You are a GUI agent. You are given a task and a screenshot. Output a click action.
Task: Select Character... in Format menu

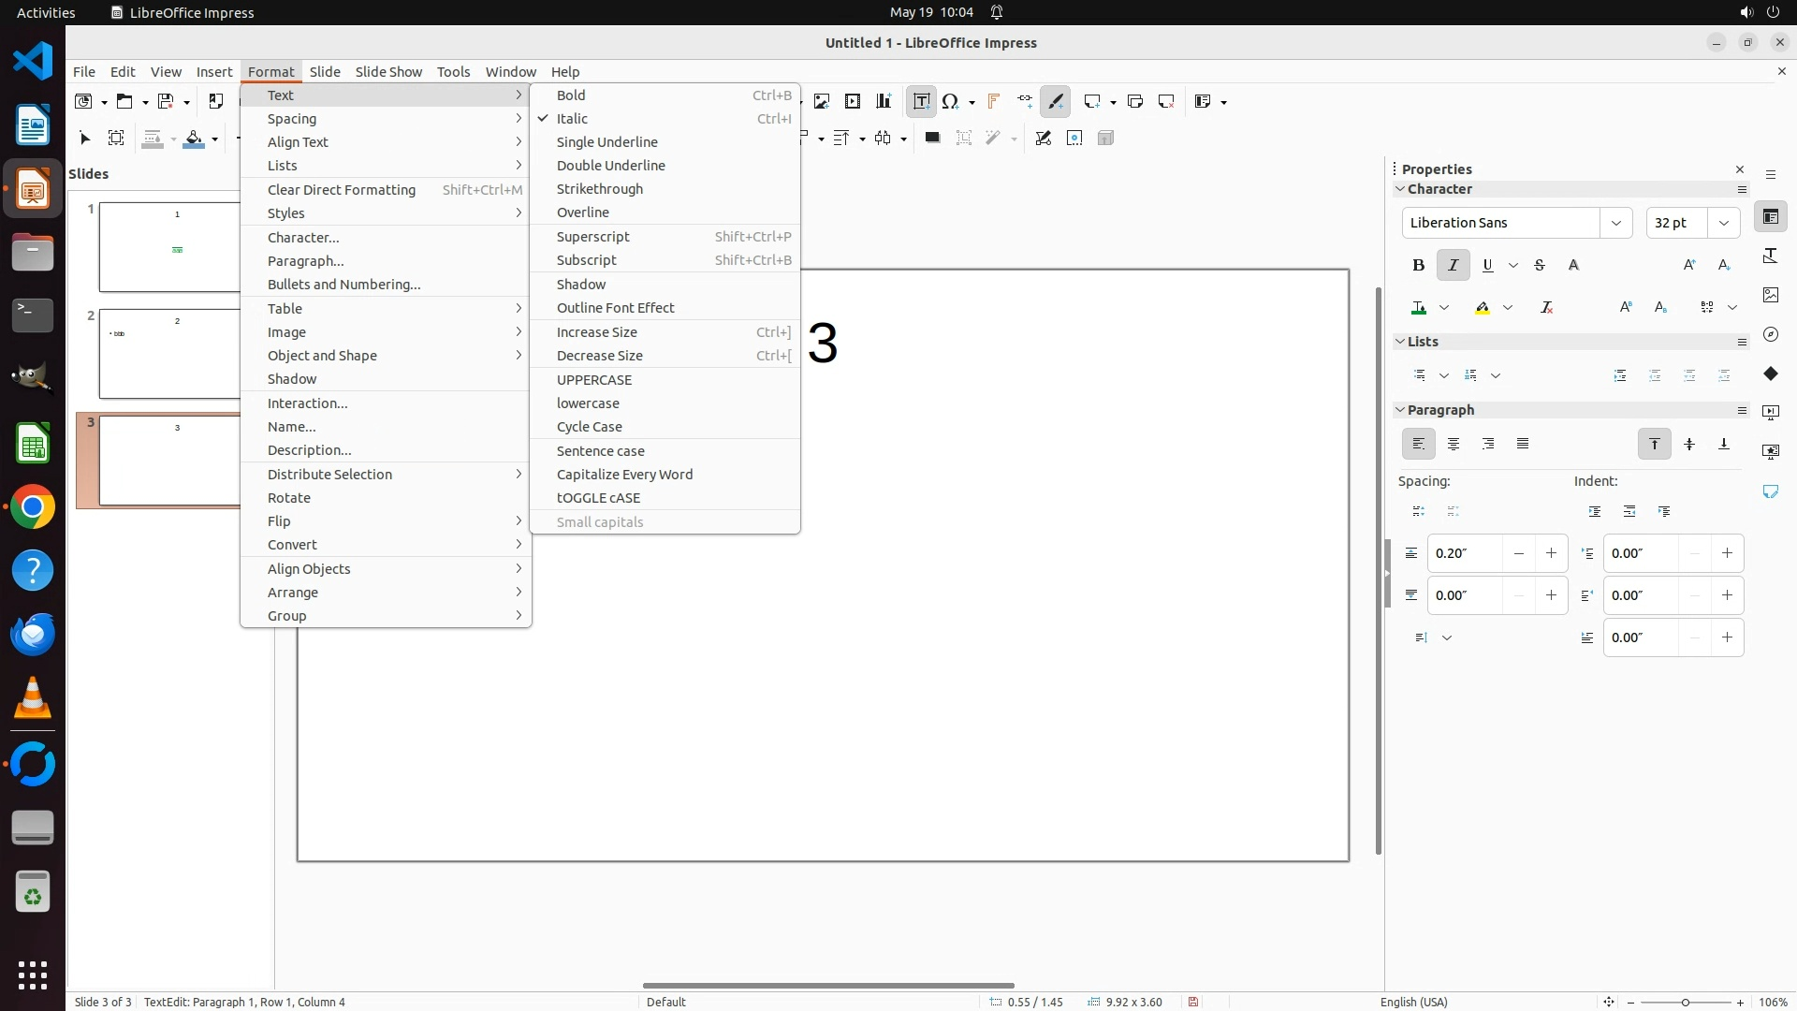(303, 238)
